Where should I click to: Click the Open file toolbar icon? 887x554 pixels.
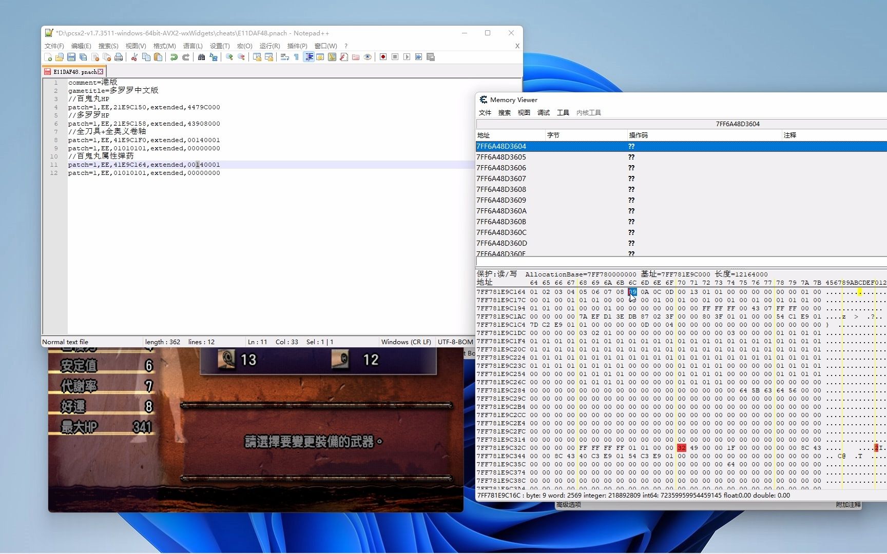pyautogui.click(x=60, y=57)
